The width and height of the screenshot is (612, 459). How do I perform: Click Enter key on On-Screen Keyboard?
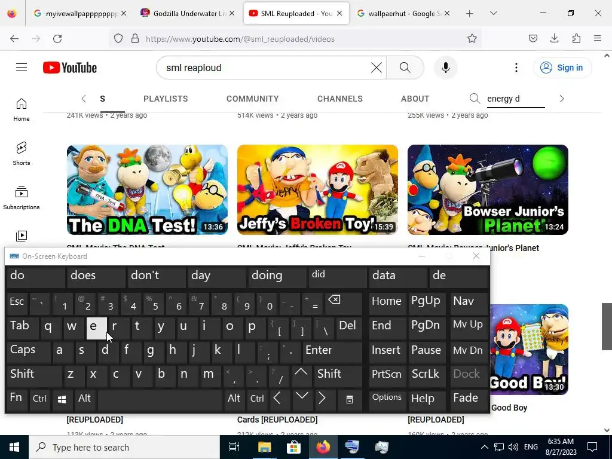point(332,351)
